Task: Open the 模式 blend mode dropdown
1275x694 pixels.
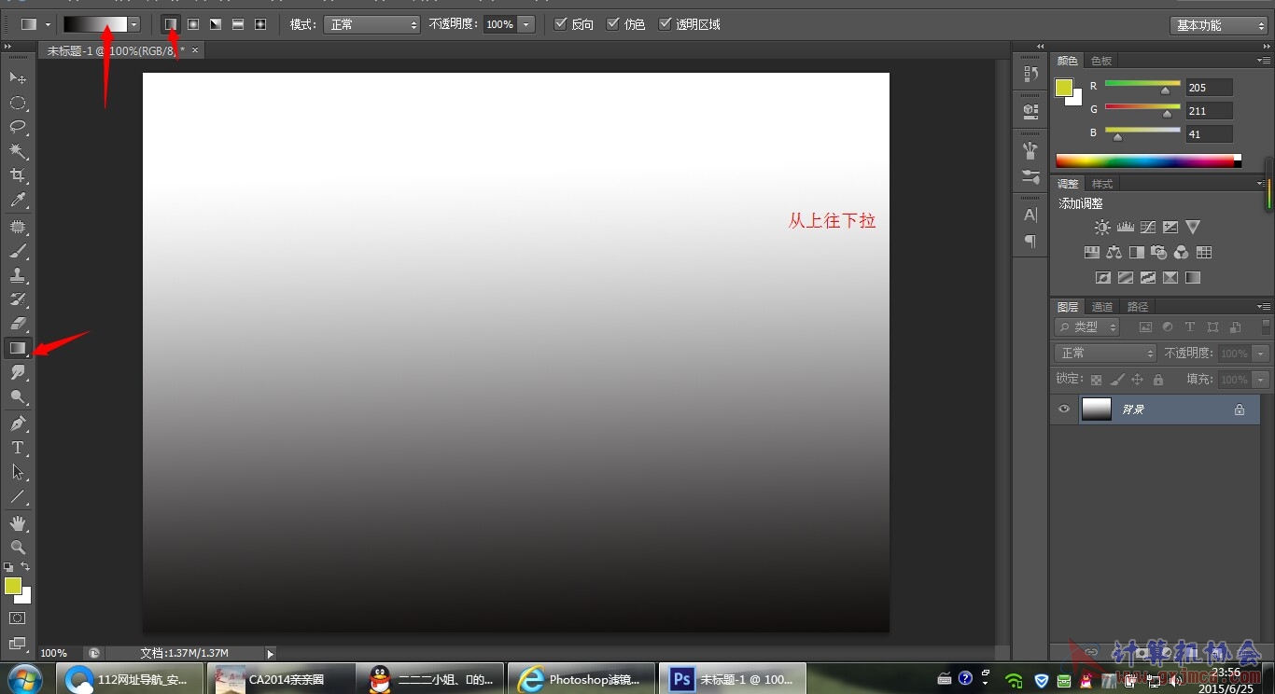Action: tap(371, 24)
